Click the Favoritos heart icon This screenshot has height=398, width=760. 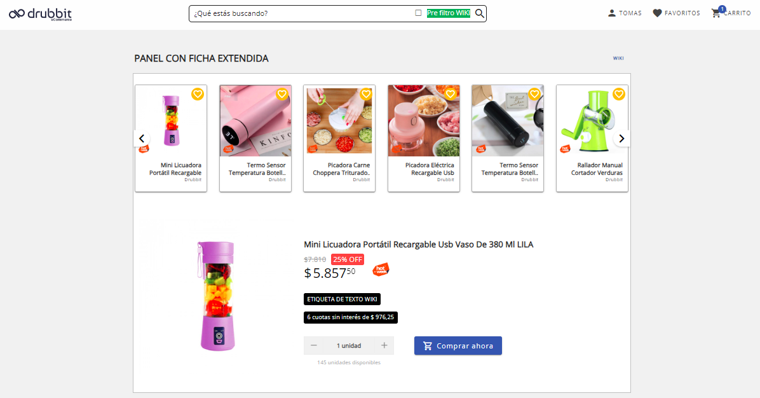pyautogui.click(x=658, y=13)
